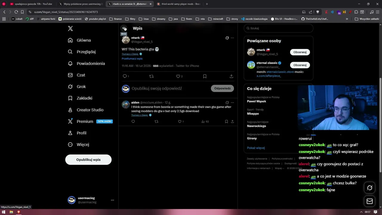Click the Odpowiedz button
The image size is (382, 215).
point(222,88)
